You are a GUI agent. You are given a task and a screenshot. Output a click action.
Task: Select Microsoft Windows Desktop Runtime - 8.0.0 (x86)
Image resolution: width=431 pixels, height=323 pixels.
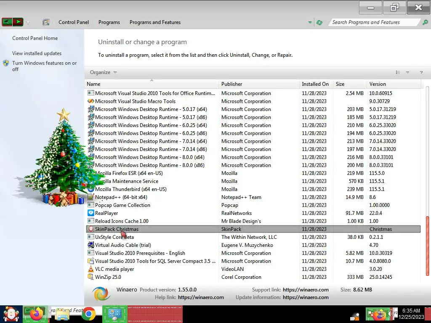(x=253, y=165)
